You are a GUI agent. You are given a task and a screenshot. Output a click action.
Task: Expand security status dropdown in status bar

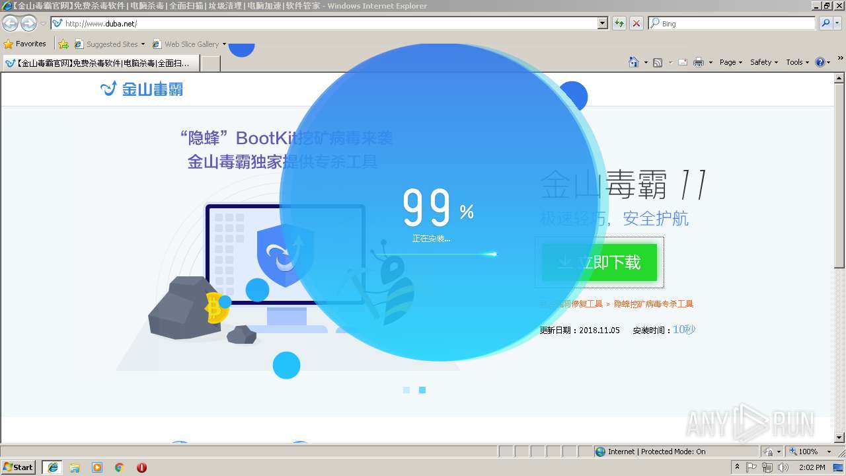click(779, 452)
